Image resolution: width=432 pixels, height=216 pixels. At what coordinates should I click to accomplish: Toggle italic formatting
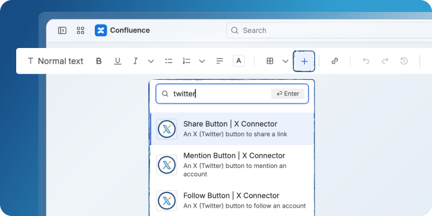click(135, 61)
